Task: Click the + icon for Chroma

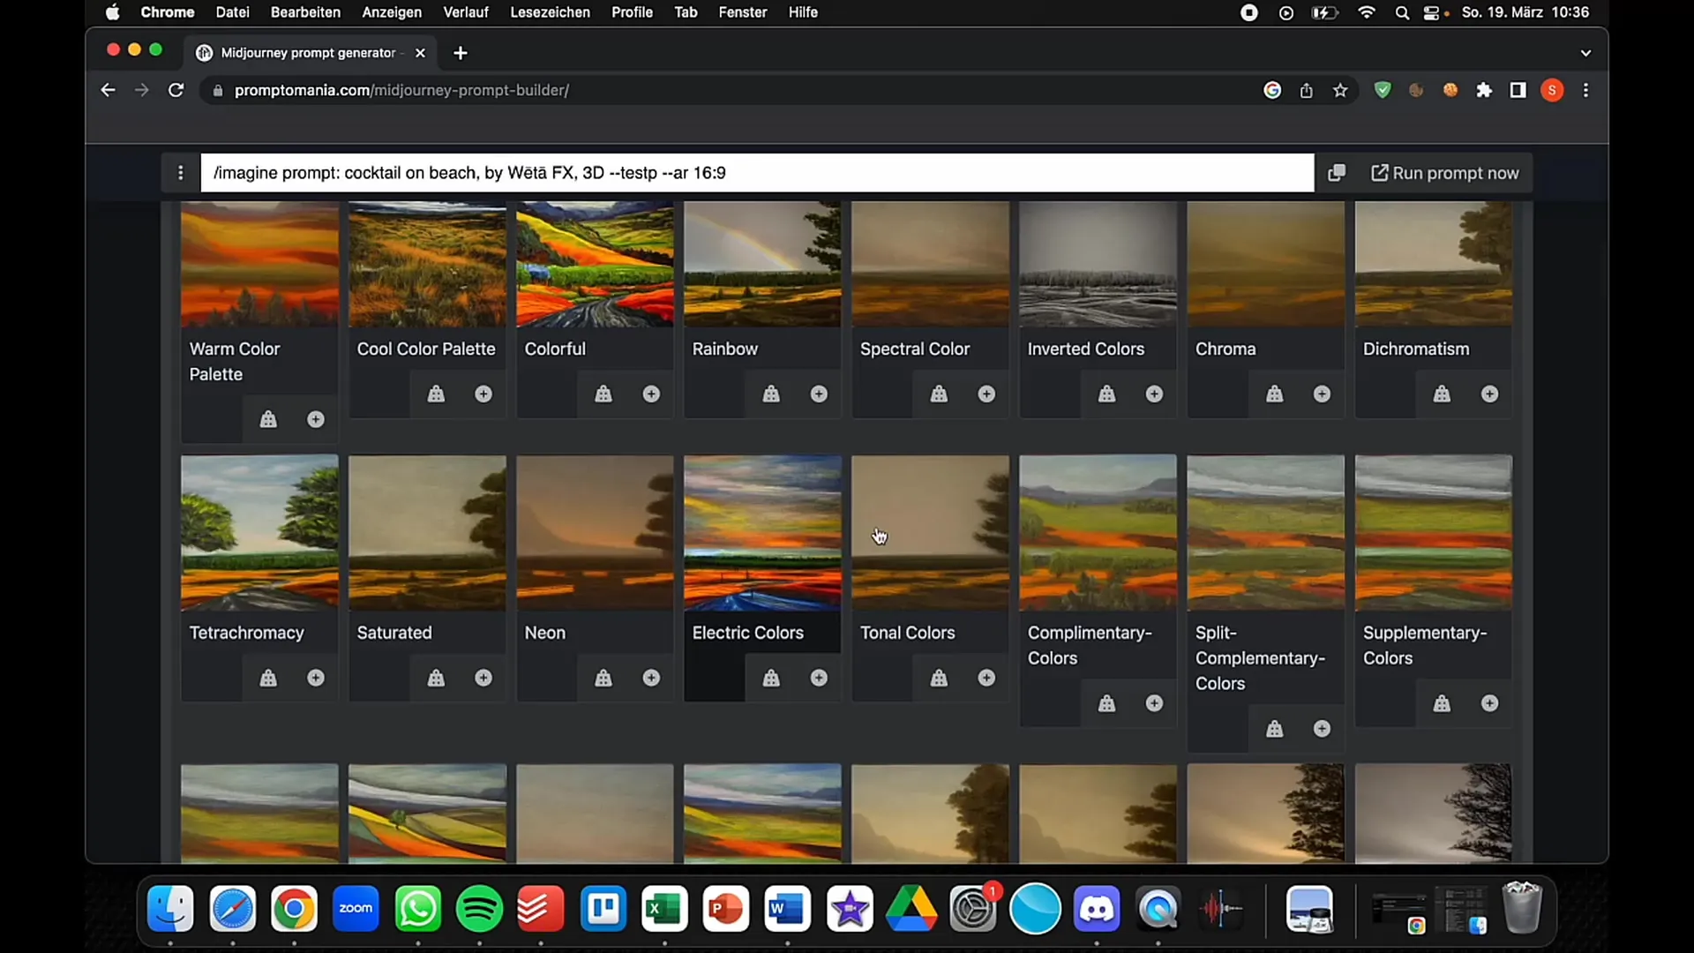Action: point(1322,394)
